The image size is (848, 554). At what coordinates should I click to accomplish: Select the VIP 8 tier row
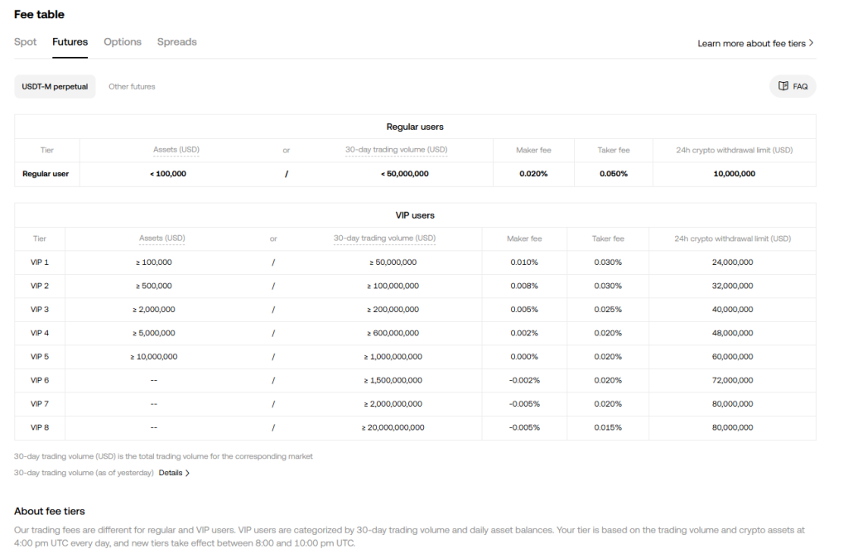point(40,428)
